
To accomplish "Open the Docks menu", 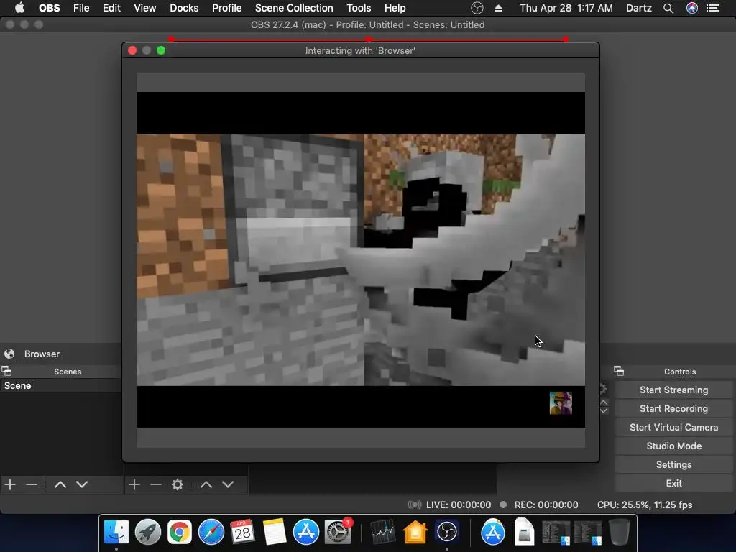I will pyautogui.click(x=184, y=8).
